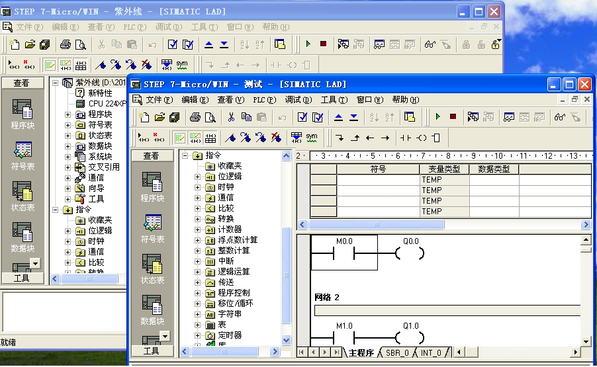Click 查看 button in 紫外线 window sidebar
Viewport: 597px width, 367px height.
pos(22,83)
